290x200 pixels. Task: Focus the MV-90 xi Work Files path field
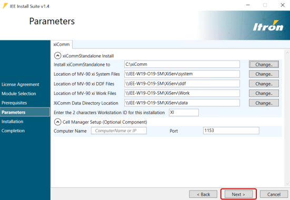click(182, 93)
